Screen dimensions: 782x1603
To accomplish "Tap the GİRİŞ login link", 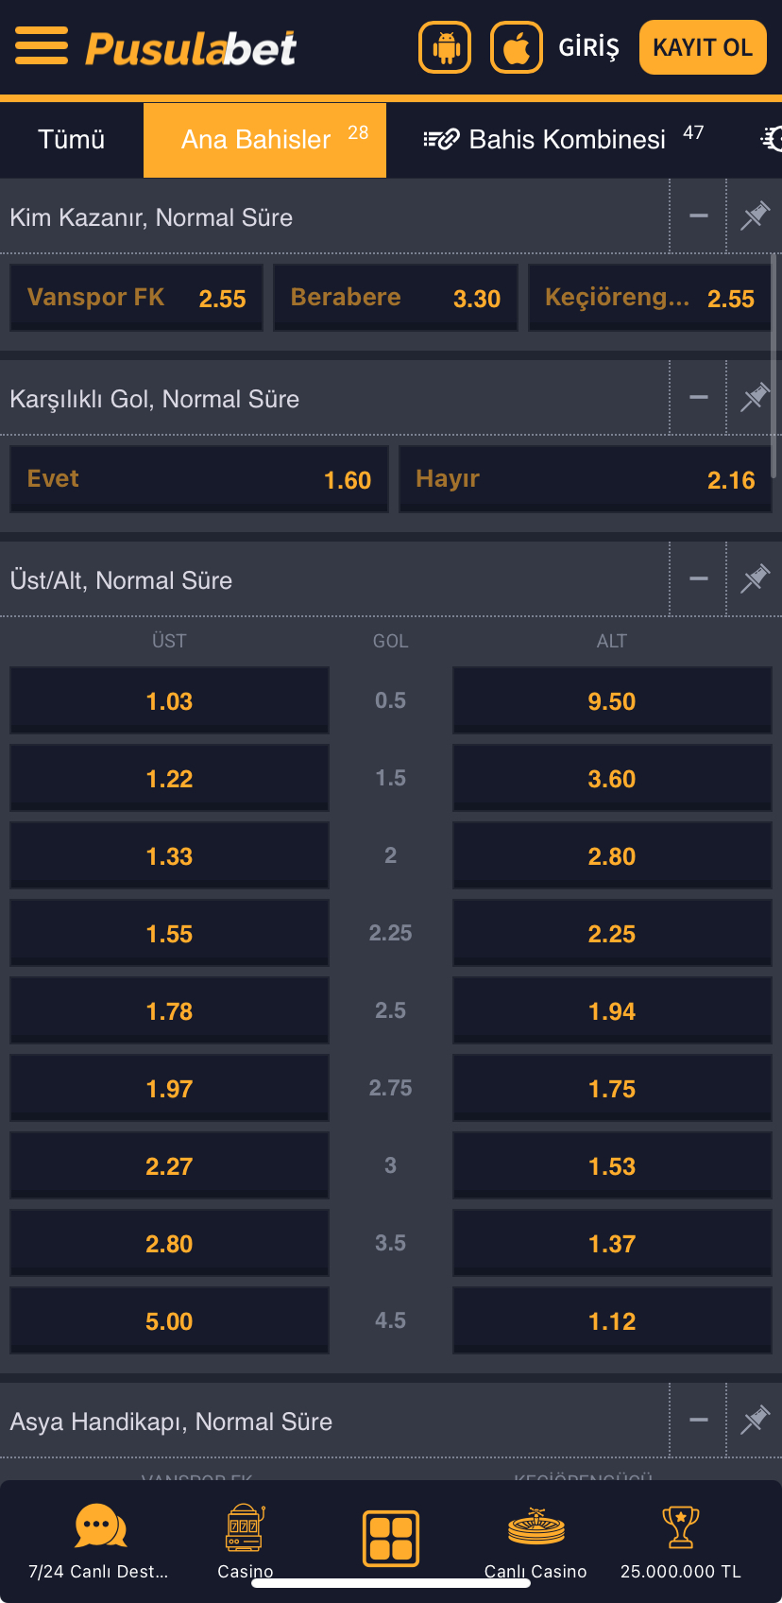I will point(588,47).
